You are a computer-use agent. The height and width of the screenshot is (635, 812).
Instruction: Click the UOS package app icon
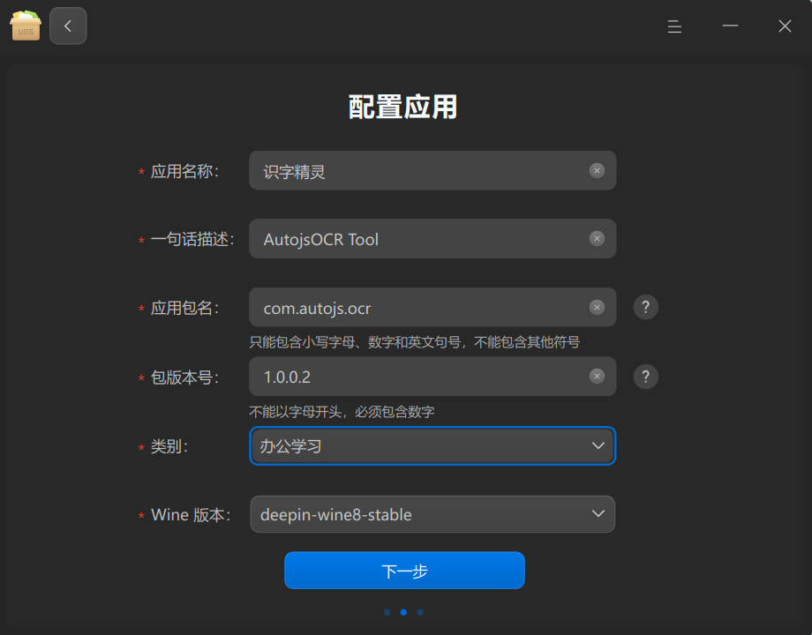click(x=26, y=26)
